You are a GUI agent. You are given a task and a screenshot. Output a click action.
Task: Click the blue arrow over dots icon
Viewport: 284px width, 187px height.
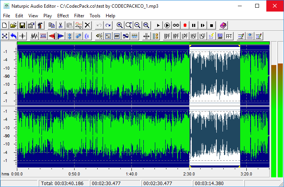[x=250, y=36]
